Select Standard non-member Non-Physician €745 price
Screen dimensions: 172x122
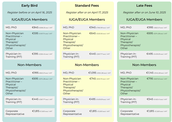[93, 79]
